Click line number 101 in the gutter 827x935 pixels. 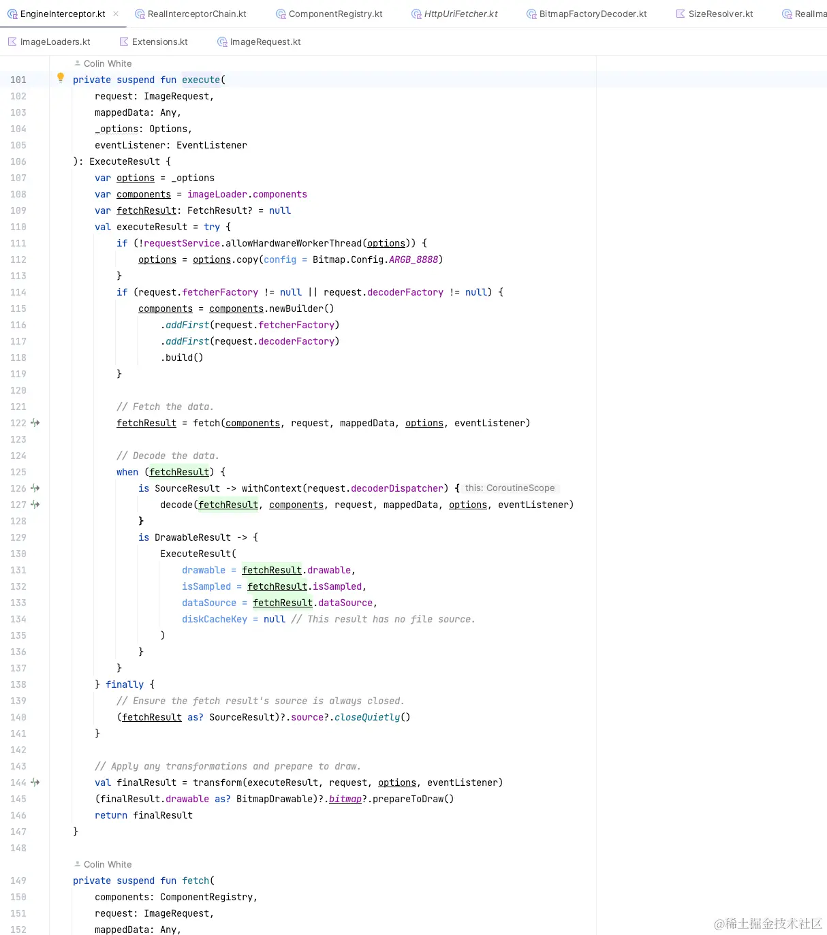[x=18, y=80]
